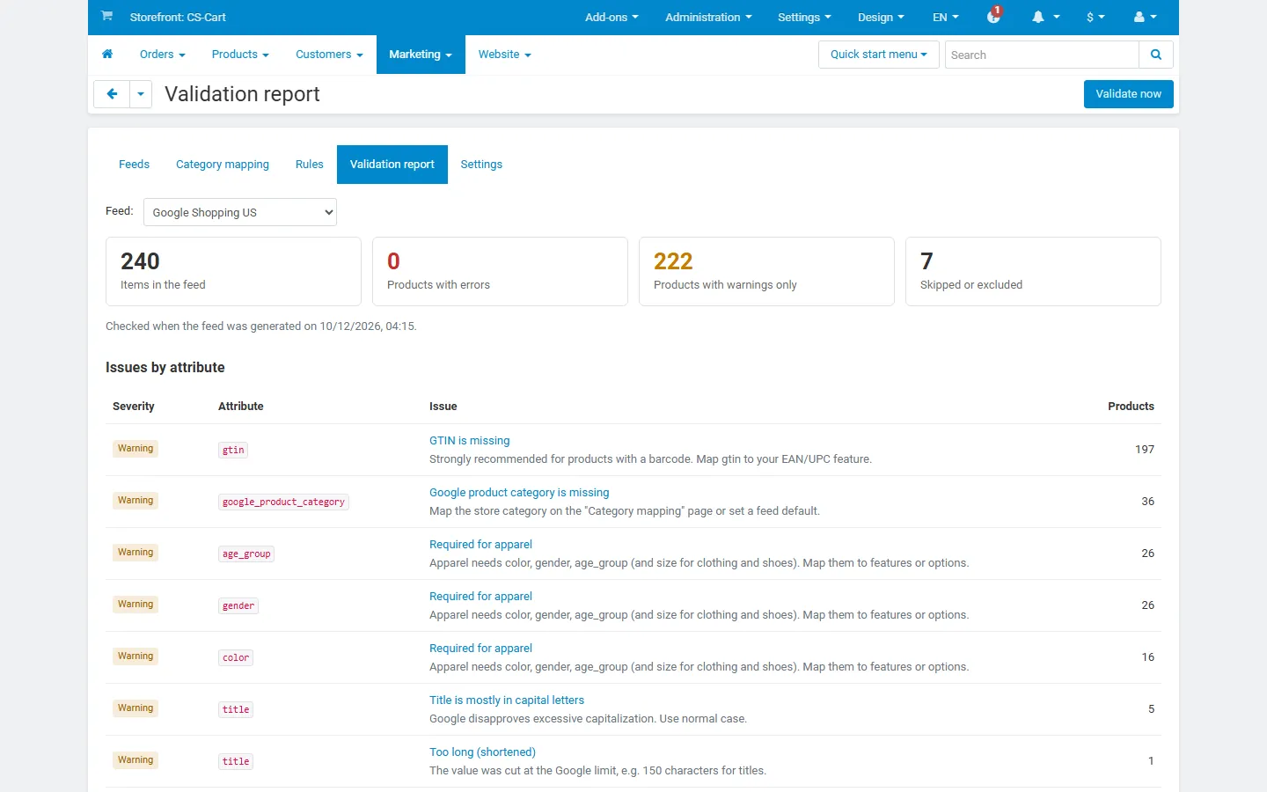The height and width of the screenshot is (792, 1267).
Task: Switch to the Feeds tab
Action: click(134, 165)
